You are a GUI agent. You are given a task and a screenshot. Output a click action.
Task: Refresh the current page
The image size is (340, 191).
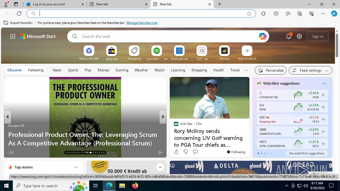pos(19,14)
